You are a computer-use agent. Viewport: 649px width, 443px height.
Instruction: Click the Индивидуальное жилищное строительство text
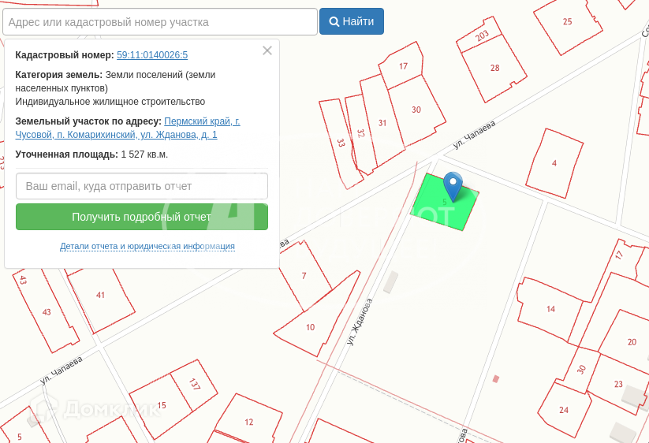(x=110, y=102)
